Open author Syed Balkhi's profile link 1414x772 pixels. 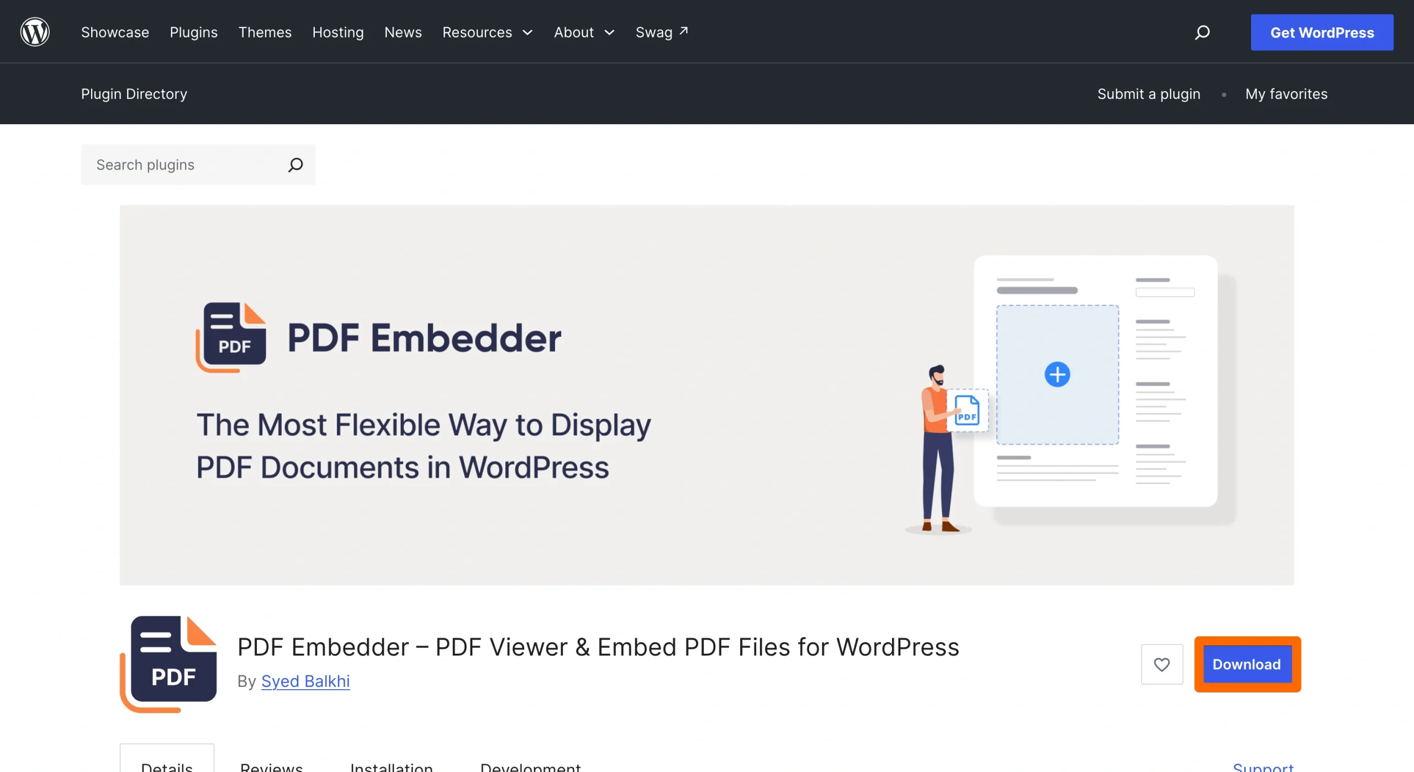pos(305,681)
